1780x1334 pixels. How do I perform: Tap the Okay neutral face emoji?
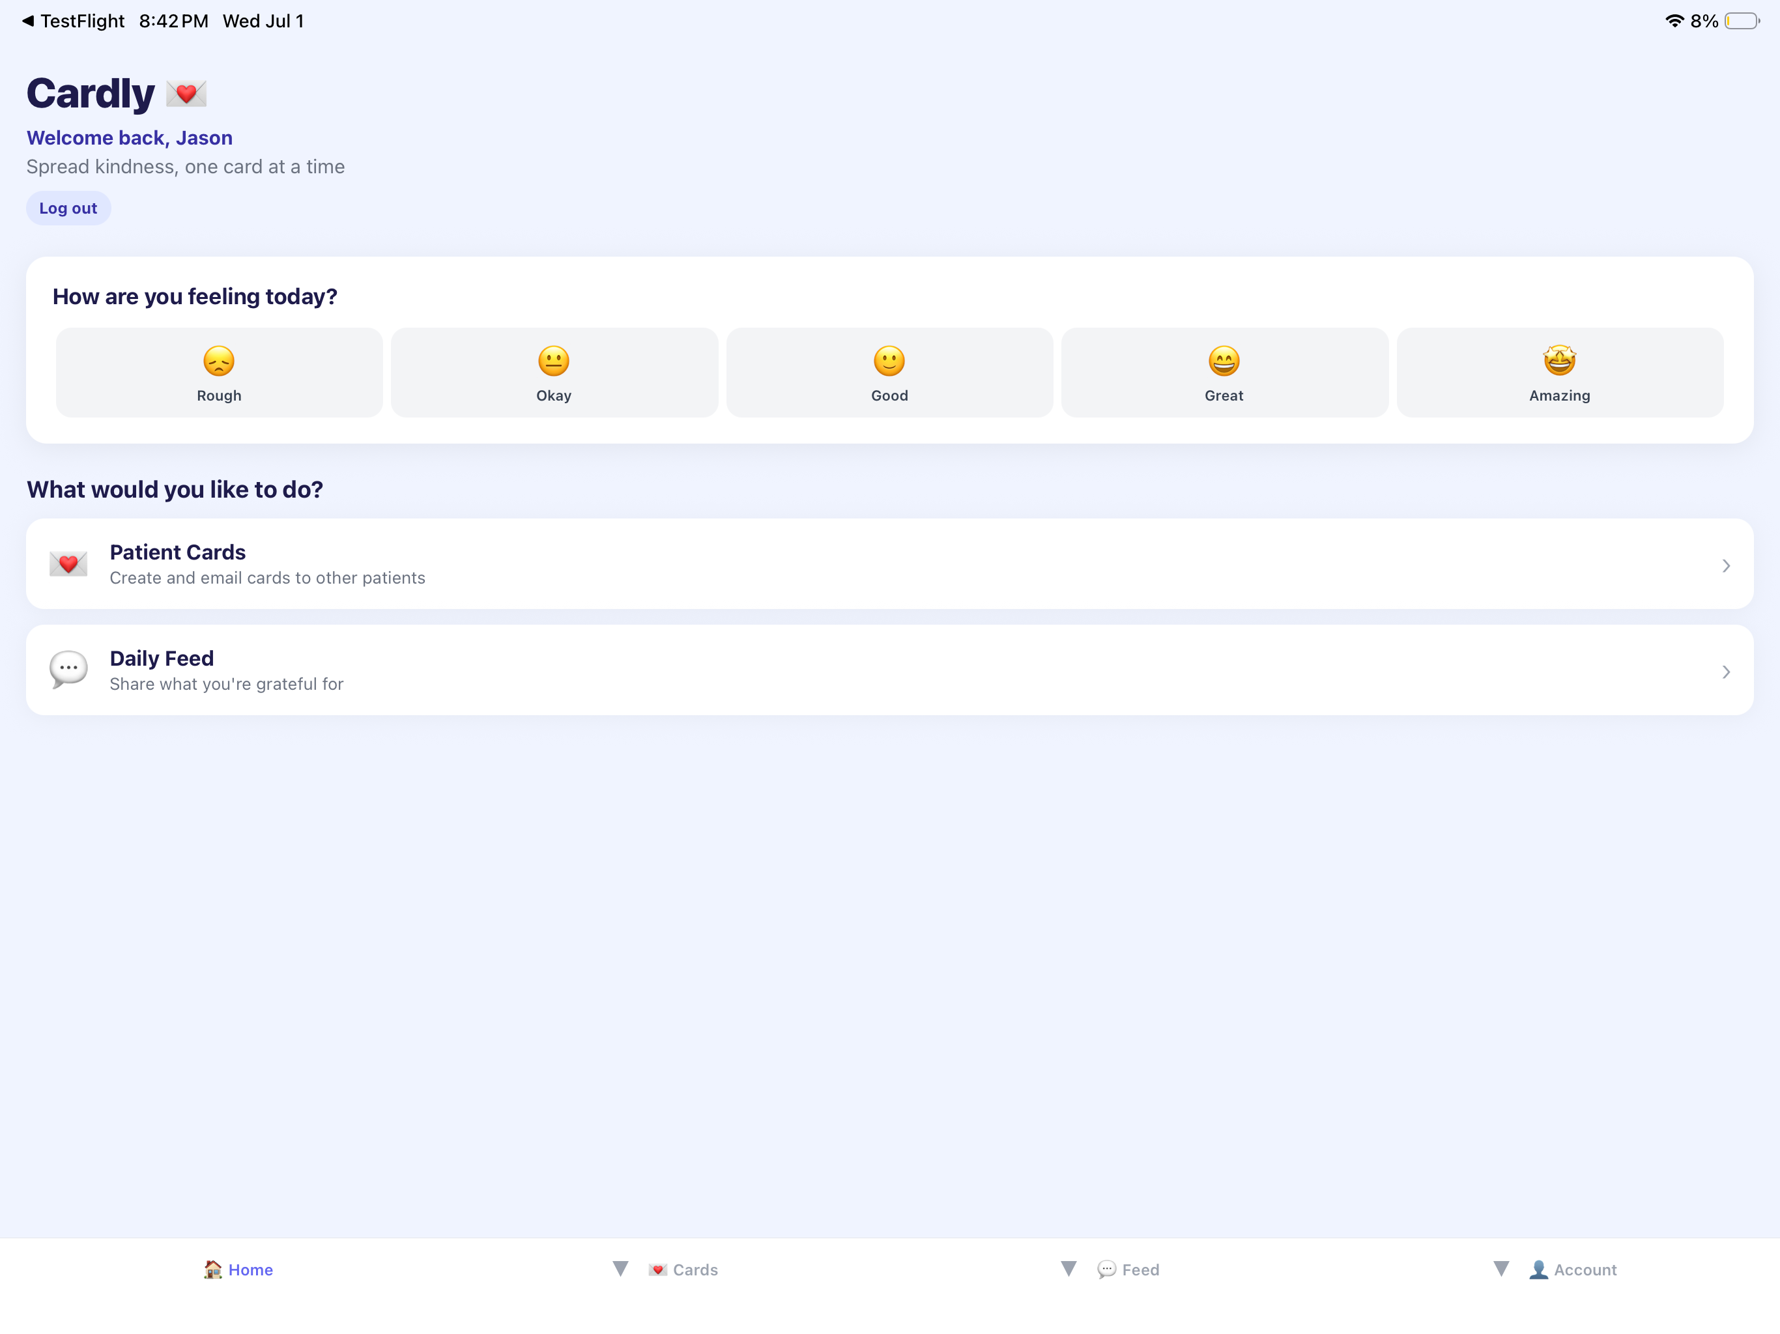554,362
